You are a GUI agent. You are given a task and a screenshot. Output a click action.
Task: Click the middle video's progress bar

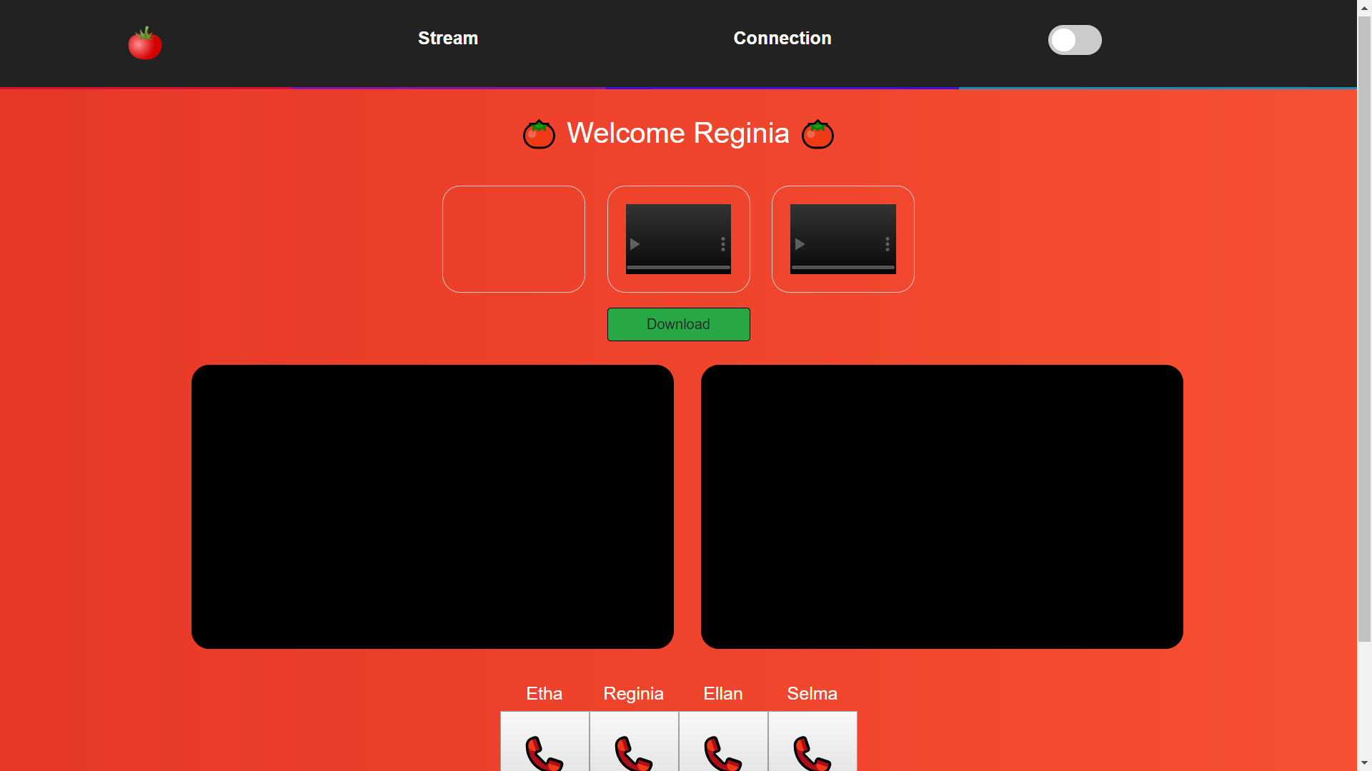point(678,267)
